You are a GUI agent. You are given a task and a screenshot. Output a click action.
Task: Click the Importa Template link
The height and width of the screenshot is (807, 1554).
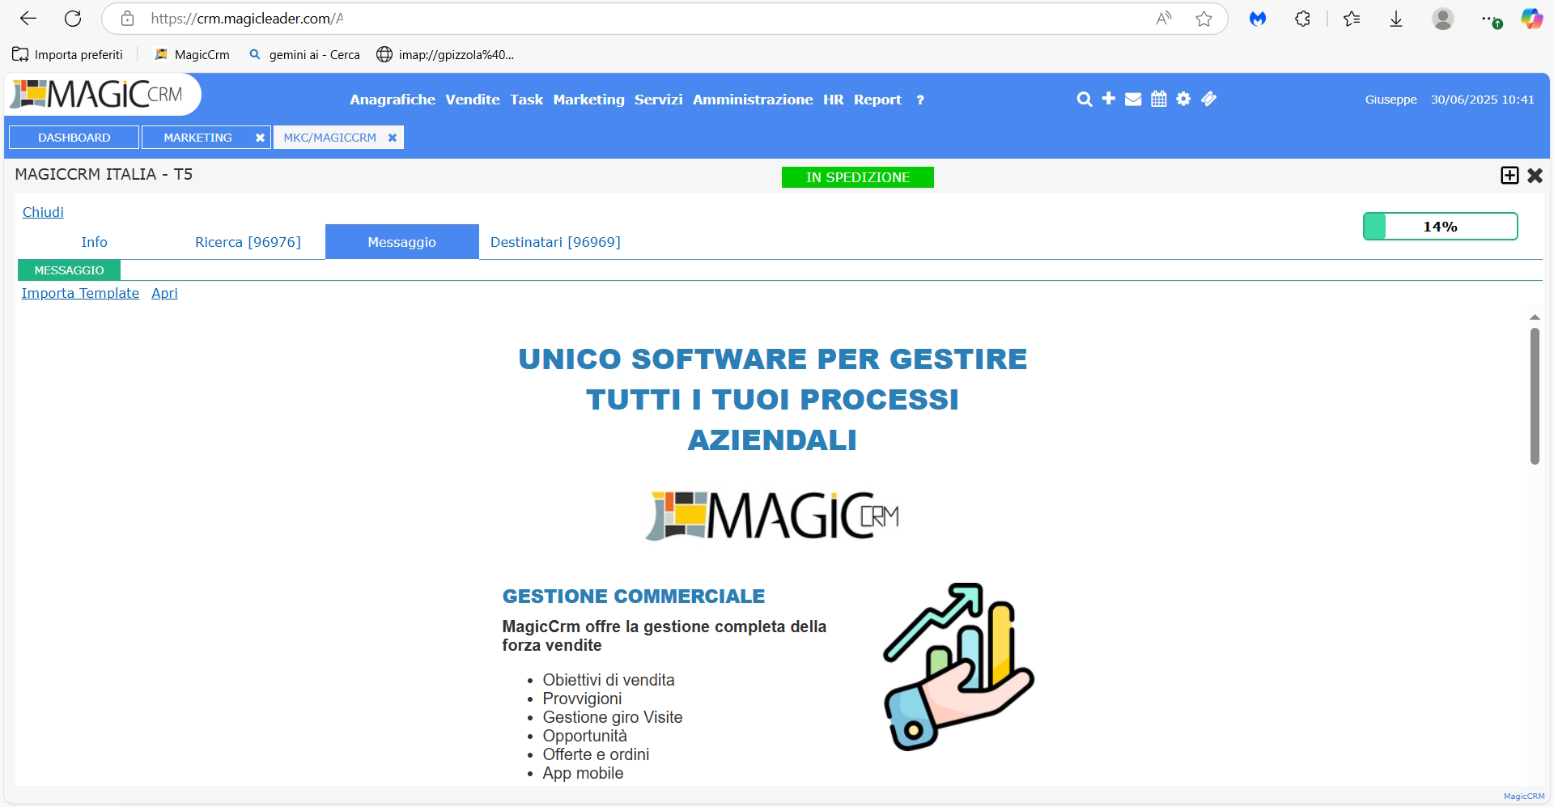coord(80,293)
